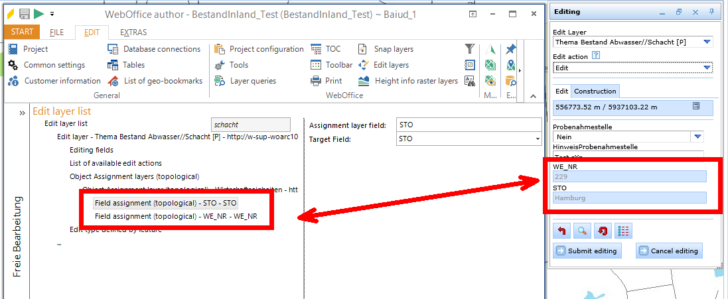
Task: Click the Cancel editing button
Action: (x=669, y=251)
